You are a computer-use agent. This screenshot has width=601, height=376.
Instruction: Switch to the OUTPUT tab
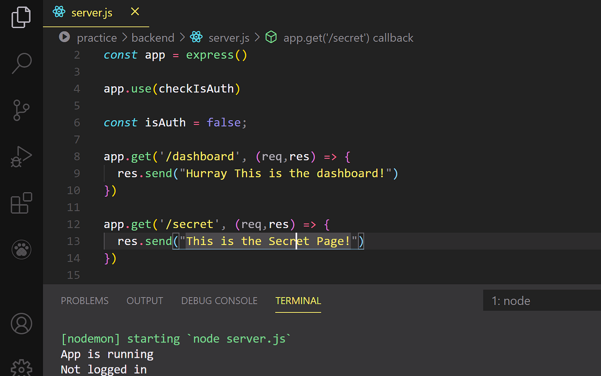tap(145, 300)
